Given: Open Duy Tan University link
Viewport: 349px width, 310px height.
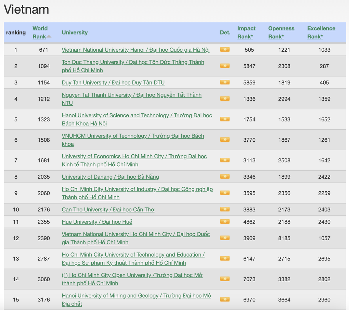Looking at the screenshot, I should (113, 82).
